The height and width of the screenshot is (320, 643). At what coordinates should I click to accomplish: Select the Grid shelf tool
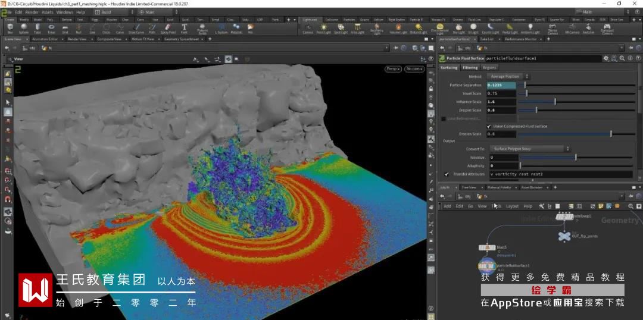click(65, 29)
